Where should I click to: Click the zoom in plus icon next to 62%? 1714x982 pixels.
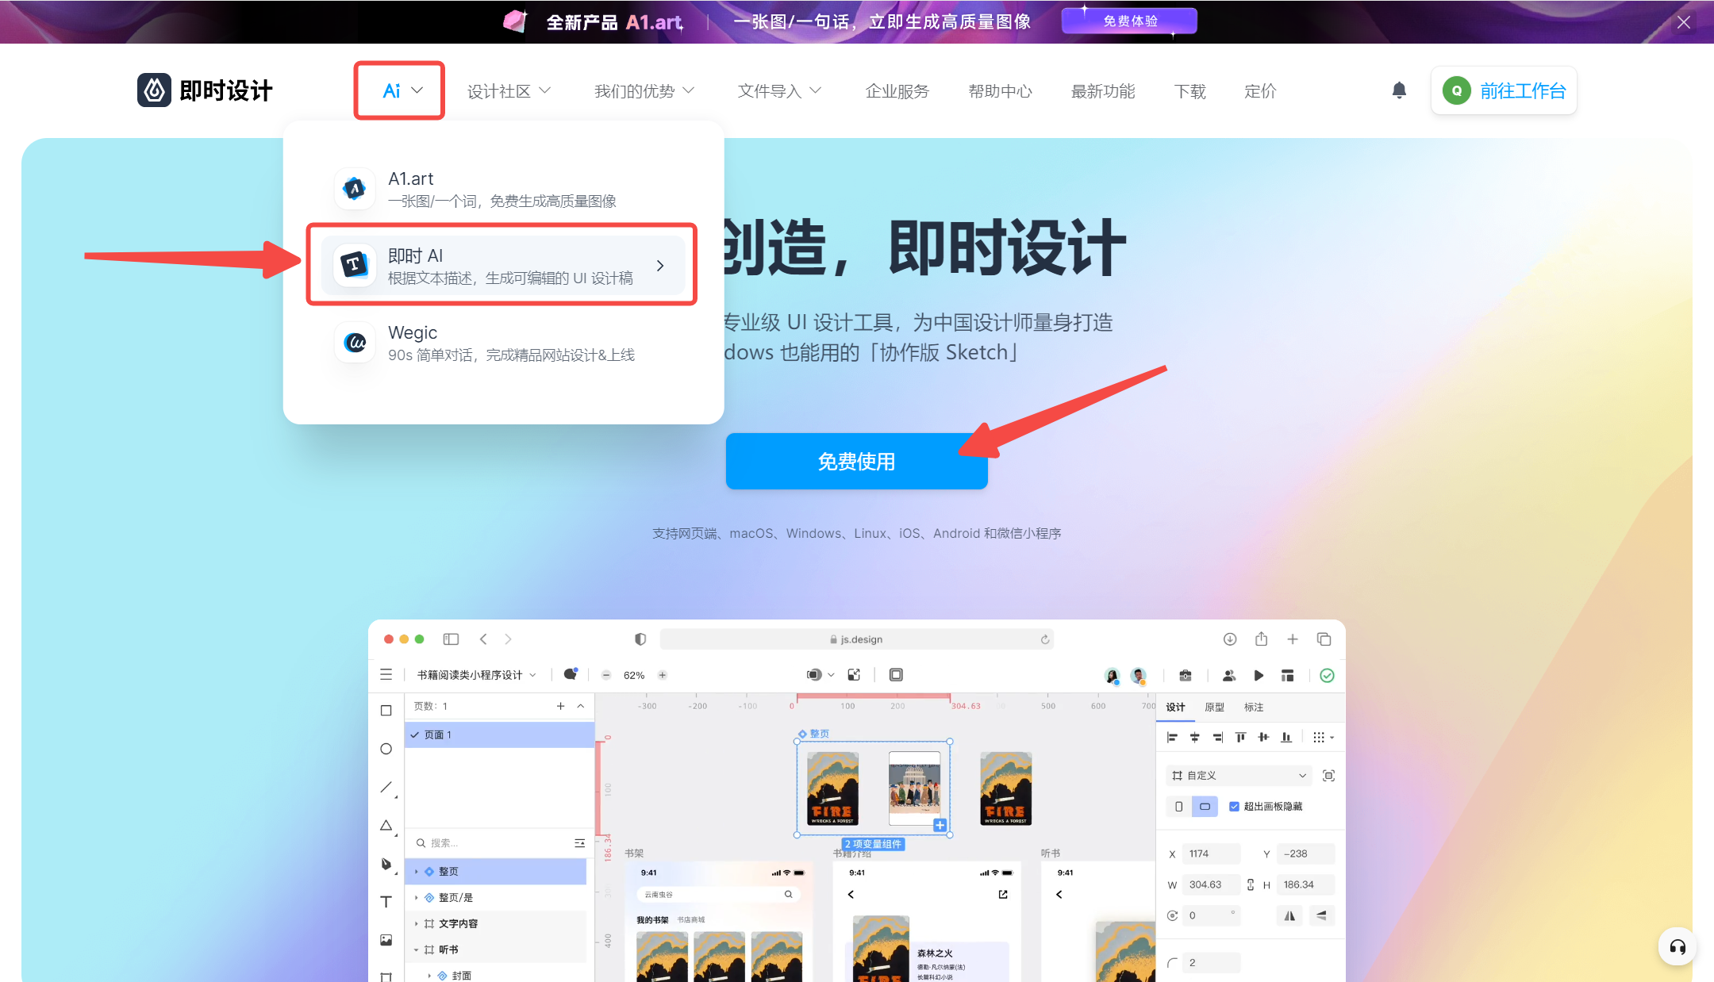click(663, 675)
